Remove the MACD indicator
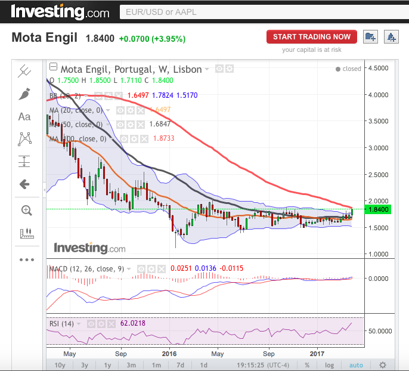 (162, 269)
